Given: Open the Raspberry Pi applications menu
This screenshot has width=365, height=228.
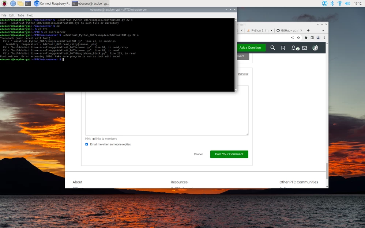Looking at the screenshot, I should [4, 4].
